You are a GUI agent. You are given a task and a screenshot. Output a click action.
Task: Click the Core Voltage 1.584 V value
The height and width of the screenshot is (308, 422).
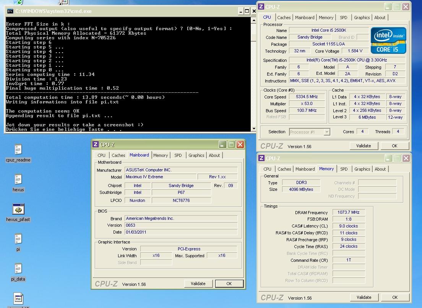click(x=355, y=51)
